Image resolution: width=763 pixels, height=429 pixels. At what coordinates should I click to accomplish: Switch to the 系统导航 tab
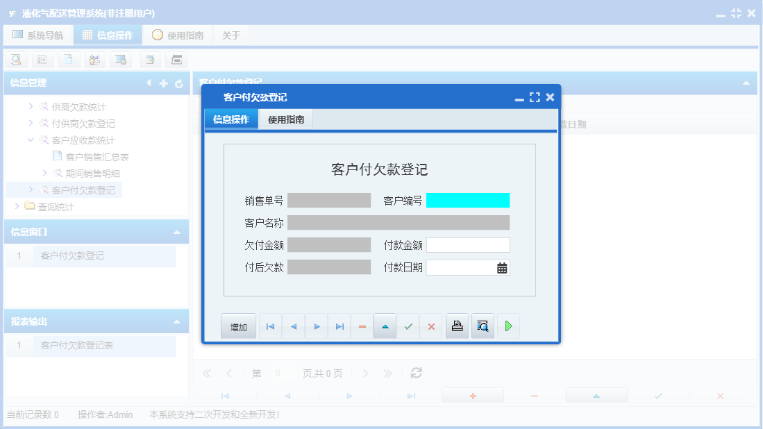[x=38, y=34]
